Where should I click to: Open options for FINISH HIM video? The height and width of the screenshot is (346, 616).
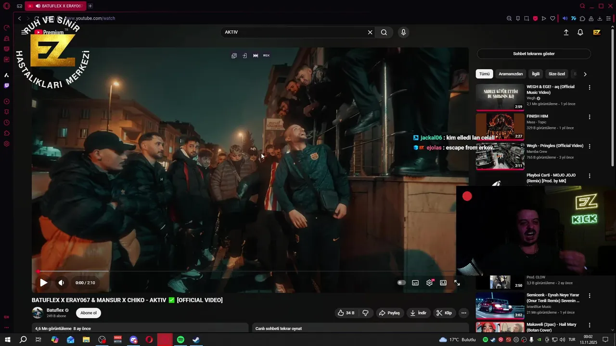tap(590, 117)
